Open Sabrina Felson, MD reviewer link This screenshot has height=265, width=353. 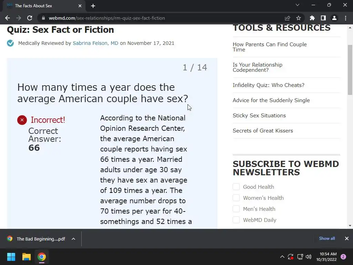coord(95,43)
